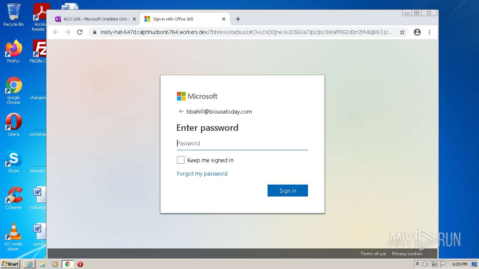Open Chrome's three-dot menu

pos(430,32)
